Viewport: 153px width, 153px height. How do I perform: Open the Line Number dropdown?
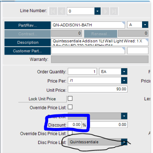pos(97,11)
